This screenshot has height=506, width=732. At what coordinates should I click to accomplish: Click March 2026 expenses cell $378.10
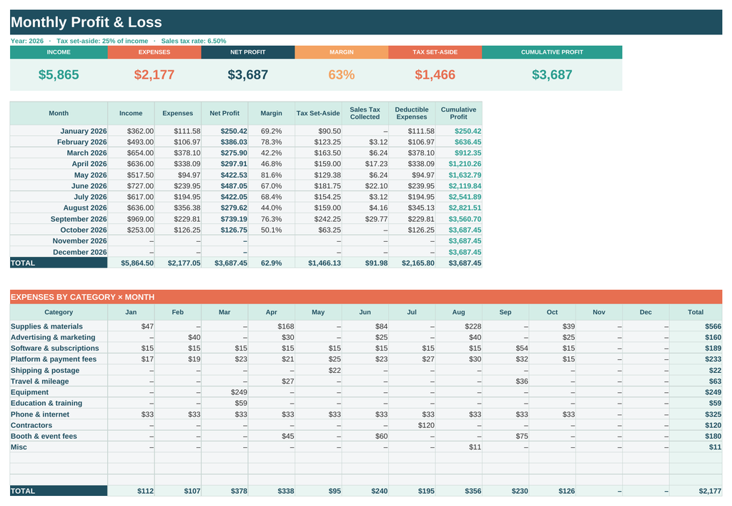pos(178,152)
